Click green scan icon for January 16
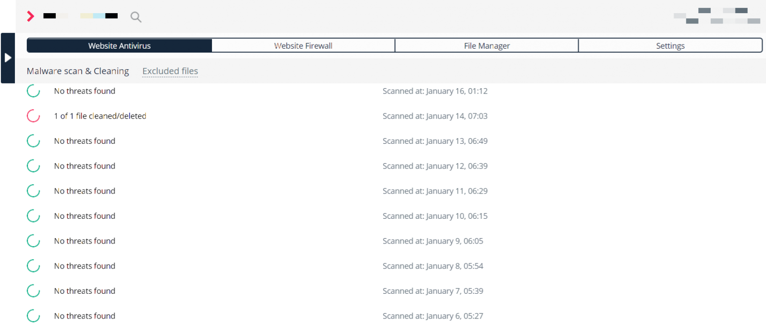The image size is (766, 328). pyautogui.click(x=33, y=91)
